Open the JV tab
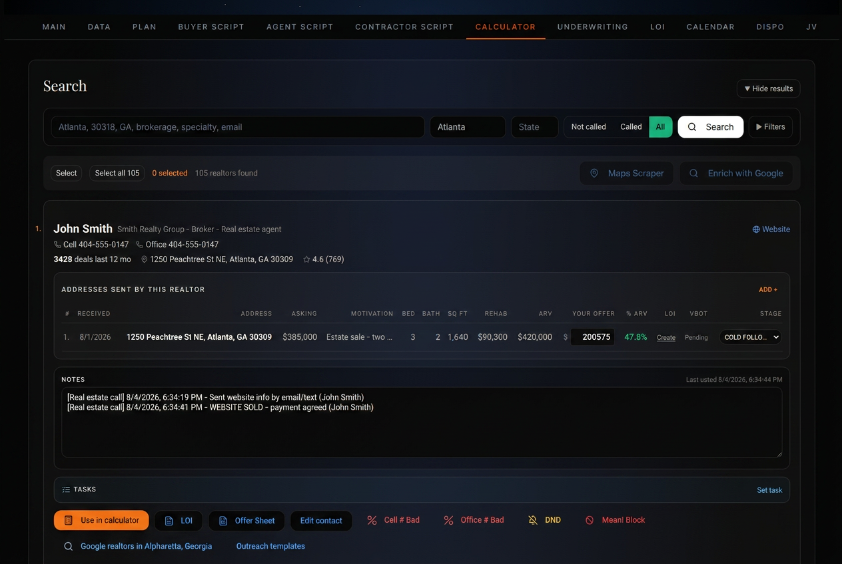842x564 pixels. pyautogui.click(x=811, y=27)
